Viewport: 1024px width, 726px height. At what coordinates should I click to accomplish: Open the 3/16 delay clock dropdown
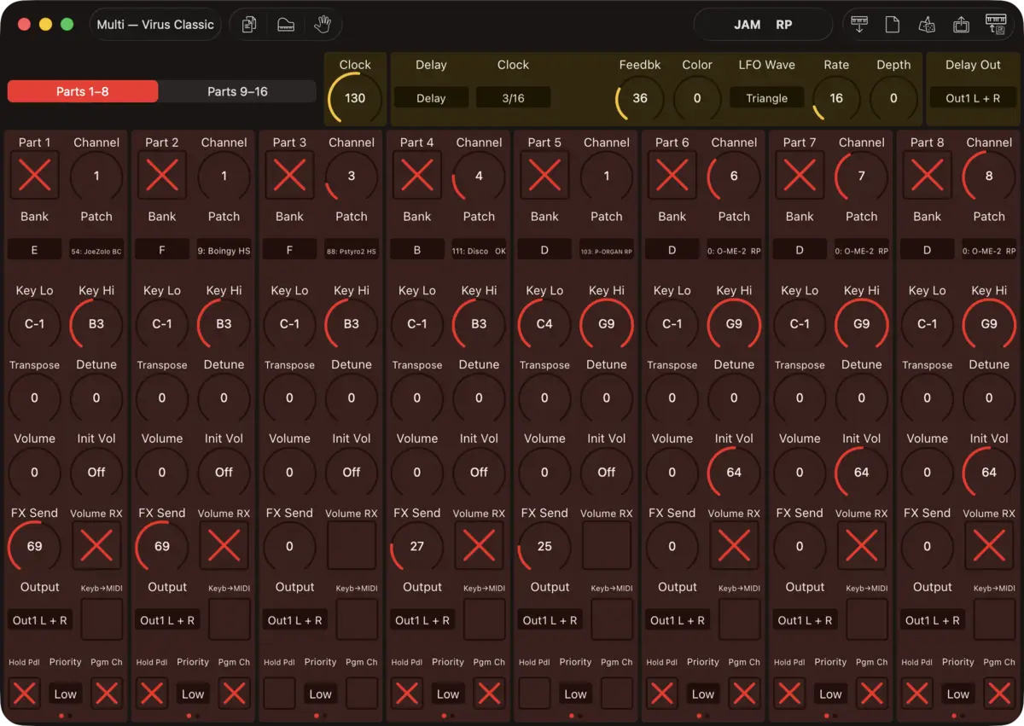click(x=513, y=98)
